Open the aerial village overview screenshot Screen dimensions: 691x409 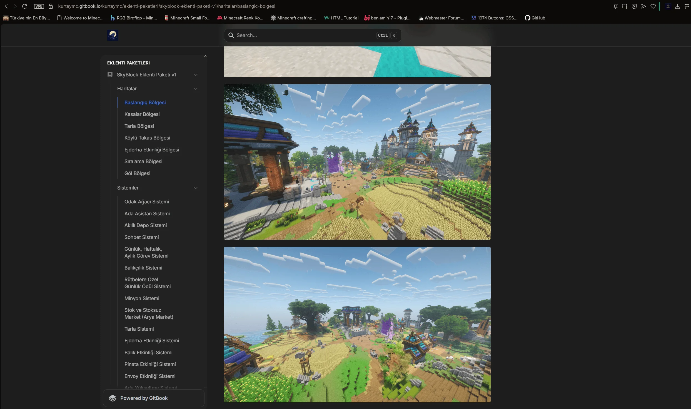pyautogui.click(x=357, y=325)
